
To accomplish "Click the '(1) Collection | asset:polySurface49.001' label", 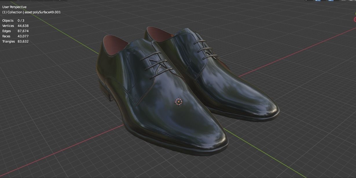I will [x=32, y=12].
